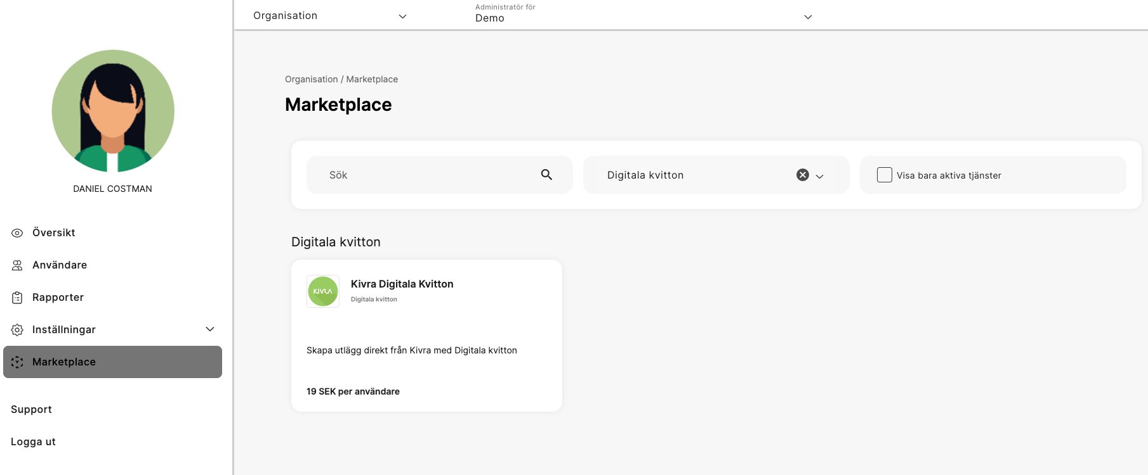Click the Användare person icon
The width and height of the screenshot is (1148, 475).
pos(17,265)
